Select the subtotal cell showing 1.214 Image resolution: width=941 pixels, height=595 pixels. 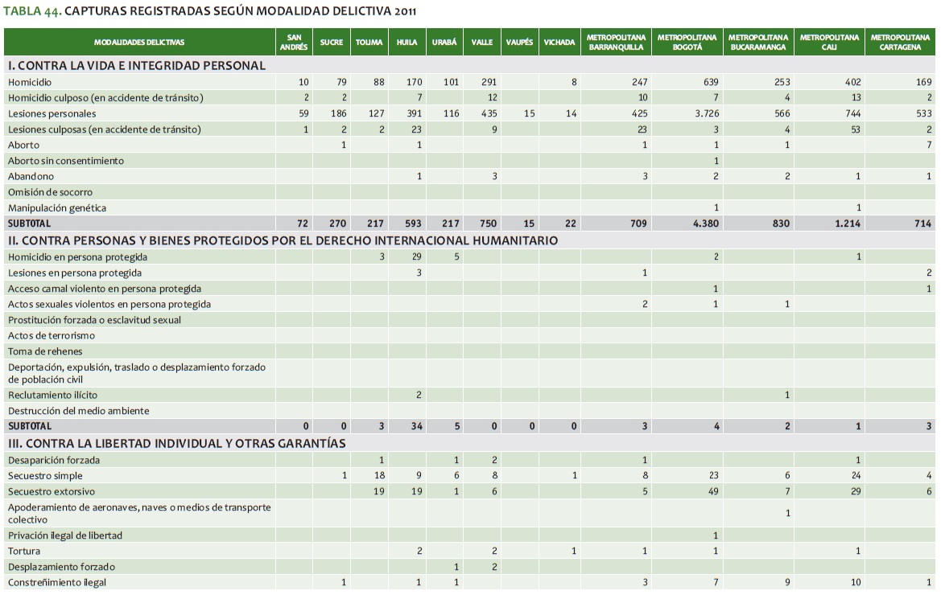(847, 224)
